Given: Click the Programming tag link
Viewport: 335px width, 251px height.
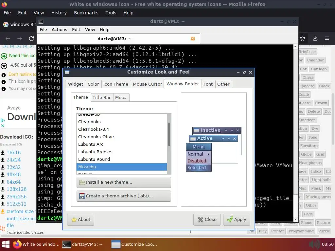Looking at the screenshot, I should tap(301, 231).
